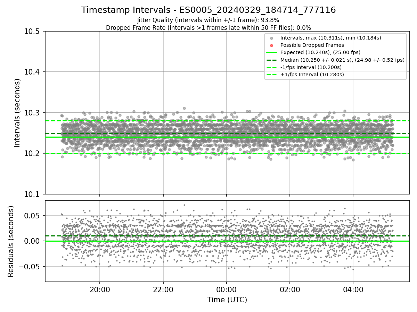Click the plot title 'Timestamp Intervals - ES0005_20240329_184714_777116'

tap(208, 10)
